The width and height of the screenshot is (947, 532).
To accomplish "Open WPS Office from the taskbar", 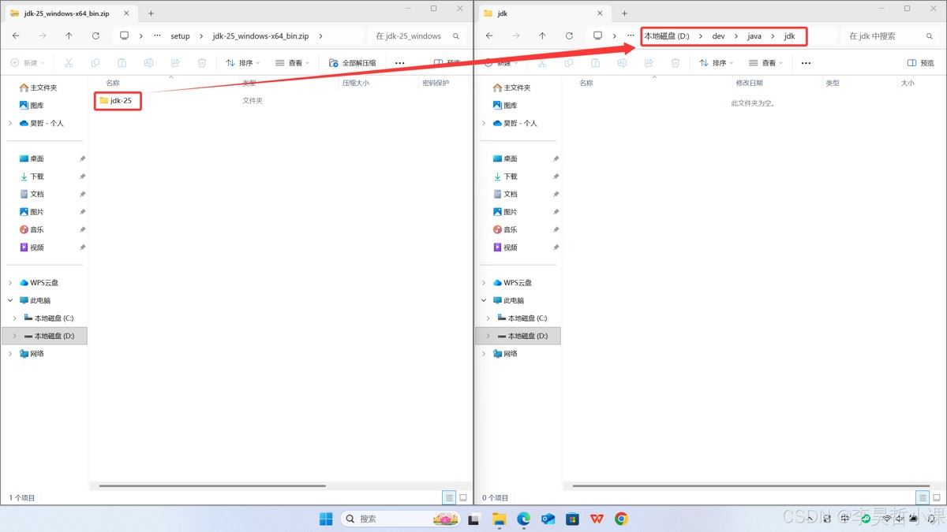I will point(597,519).
